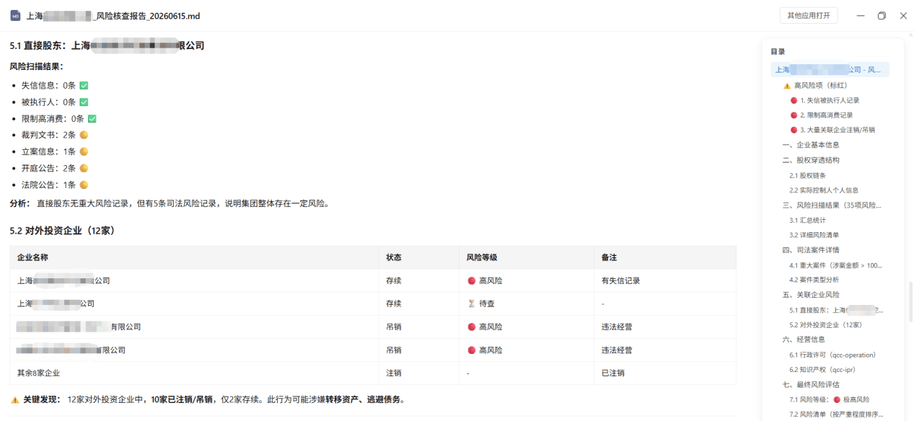
Task: Go to 6.2 知识产权（qcc-ipr）
Action: click(x=825, y=370)
